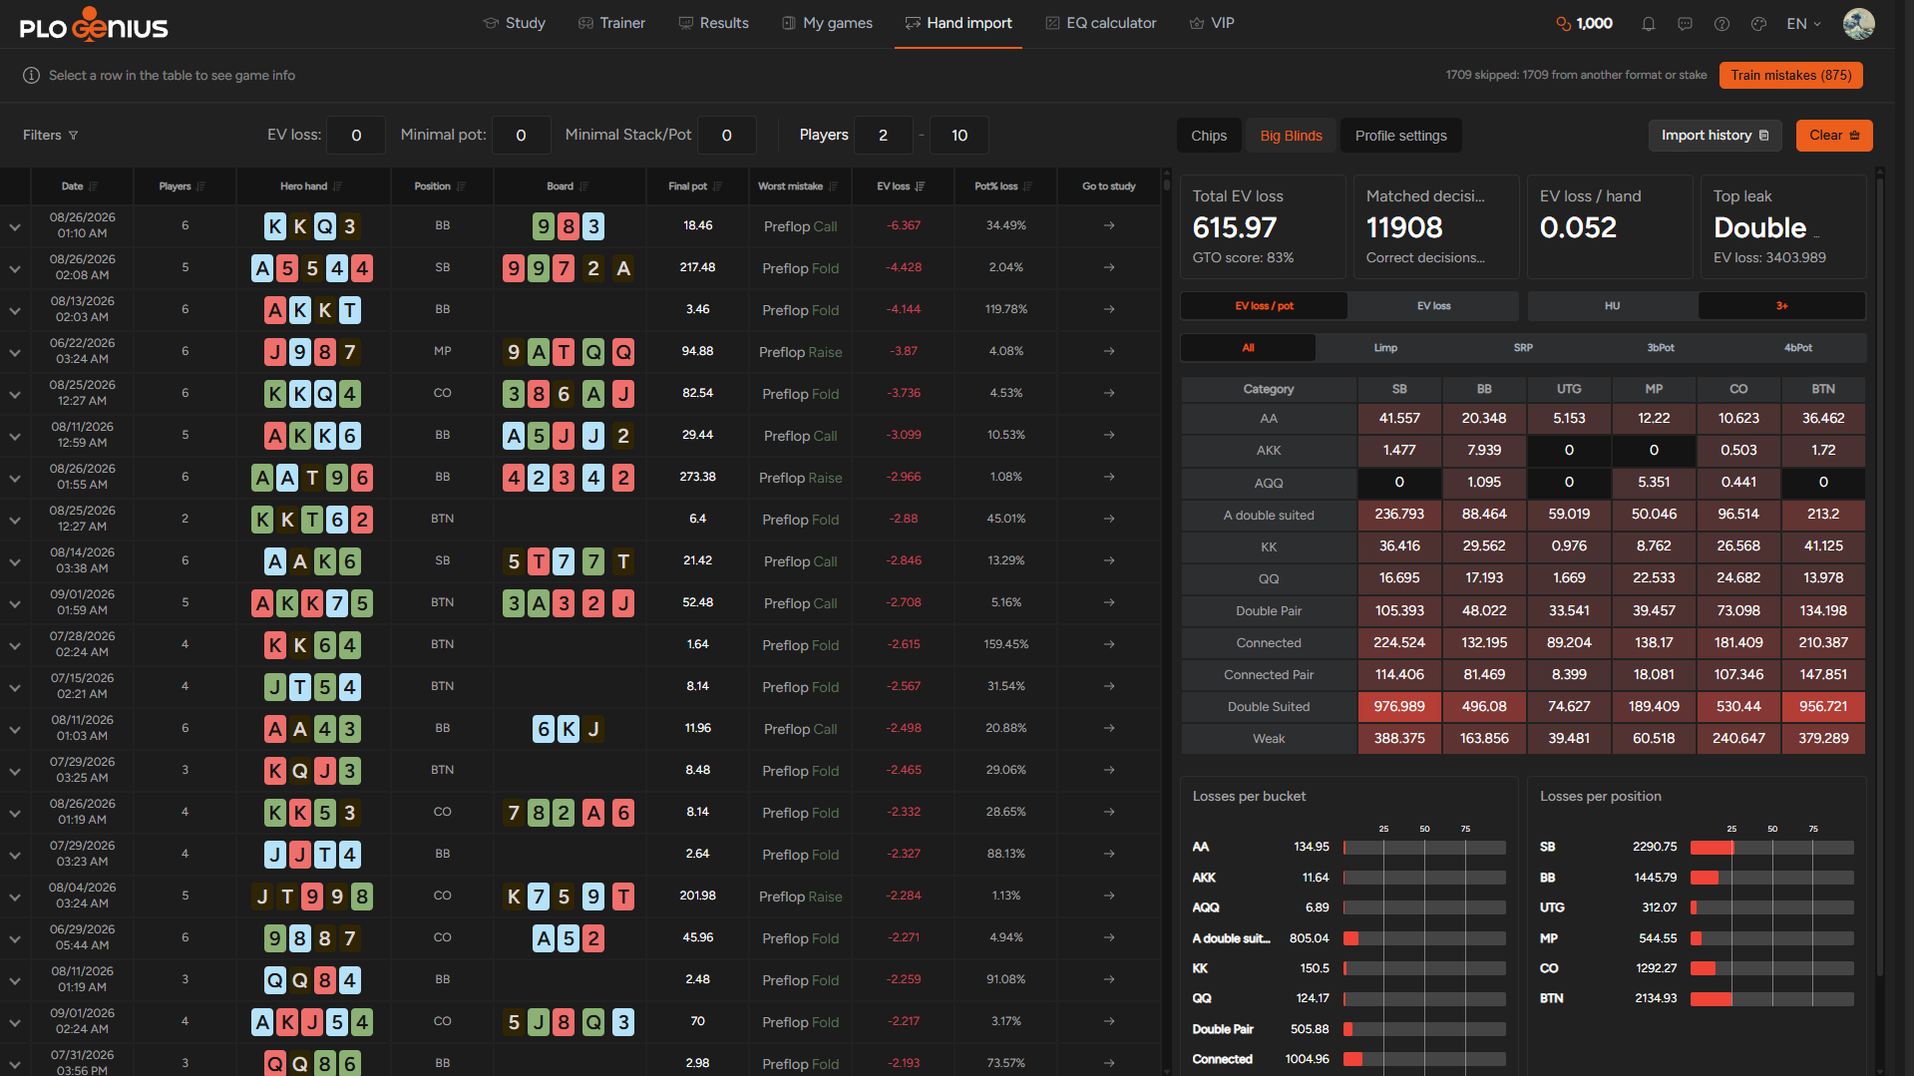Select the 3+ players toggle
1914x1076 pixels.
tap(1781, 306)
